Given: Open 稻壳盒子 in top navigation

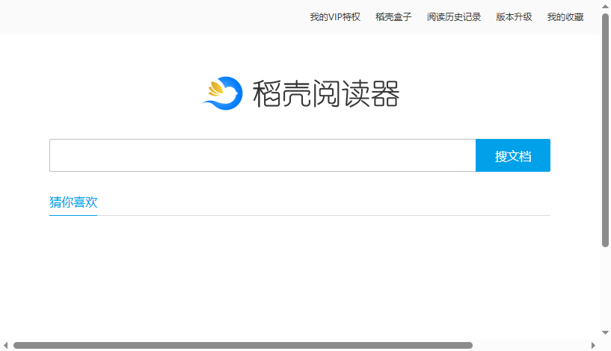Looking at the screenshot, I should 393,17.
